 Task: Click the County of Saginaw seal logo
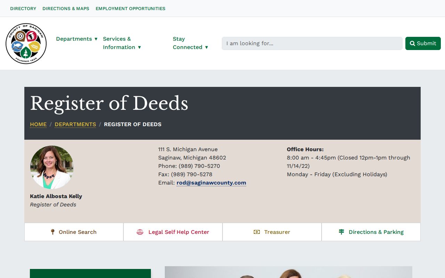(x=26, y=43)
